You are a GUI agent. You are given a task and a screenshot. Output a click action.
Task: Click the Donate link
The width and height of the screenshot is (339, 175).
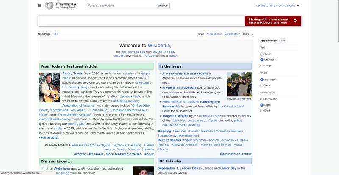261,5
